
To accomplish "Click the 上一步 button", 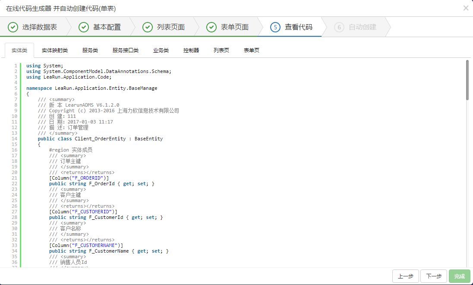I will tap(405, 276).
